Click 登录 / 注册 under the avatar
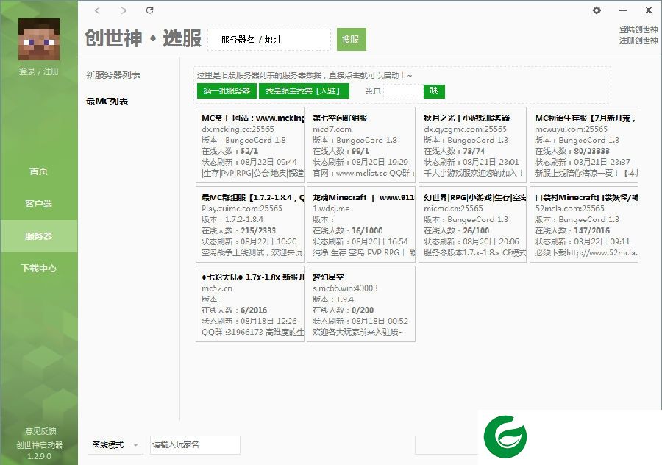 tap(39, 71)
